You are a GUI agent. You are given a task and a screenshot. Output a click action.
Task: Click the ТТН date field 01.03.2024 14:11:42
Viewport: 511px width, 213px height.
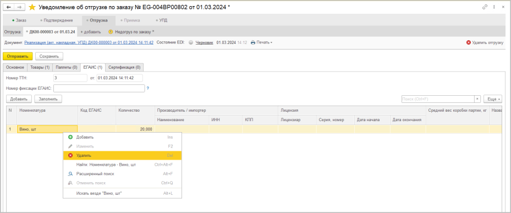coord(119,78)
